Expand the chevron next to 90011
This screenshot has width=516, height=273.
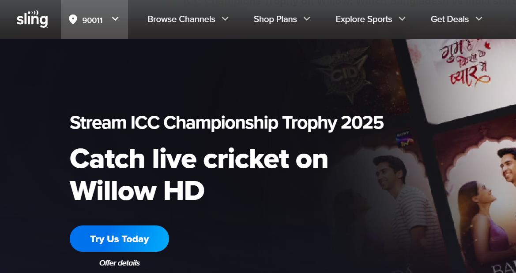(115, 19)
